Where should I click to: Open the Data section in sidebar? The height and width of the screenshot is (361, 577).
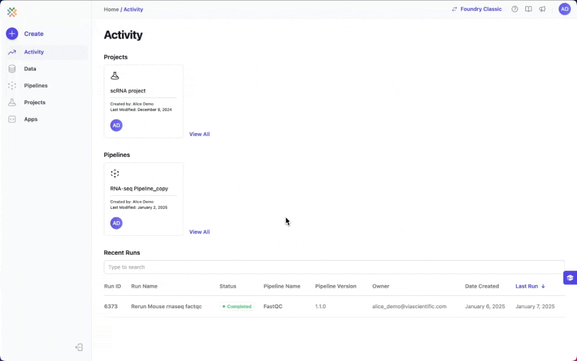[30, 69]
